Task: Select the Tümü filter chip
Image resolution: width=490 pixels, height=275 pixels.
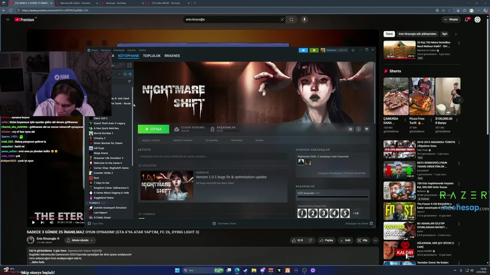Action: tap(389, 34)
